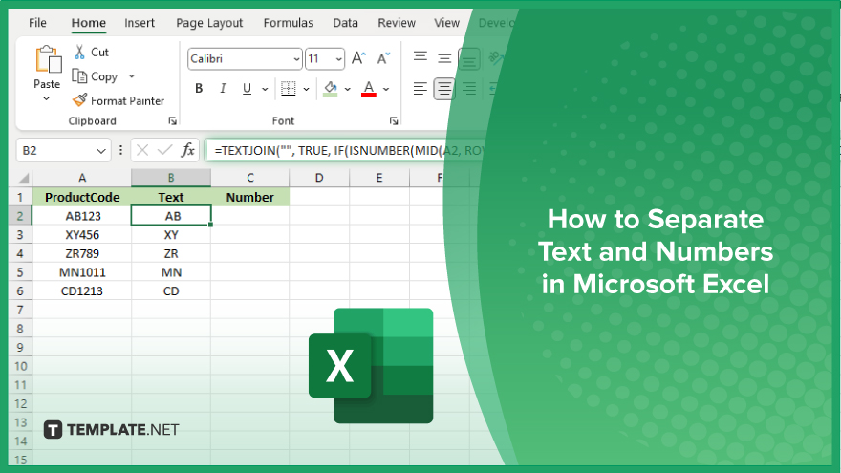
Task: Switch to the Review tab
Action: (397, 23)
